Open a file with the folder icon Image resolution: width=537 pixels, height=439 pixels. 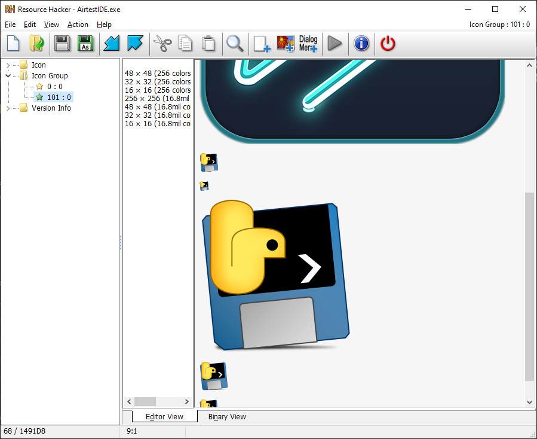tap(36, 44)
